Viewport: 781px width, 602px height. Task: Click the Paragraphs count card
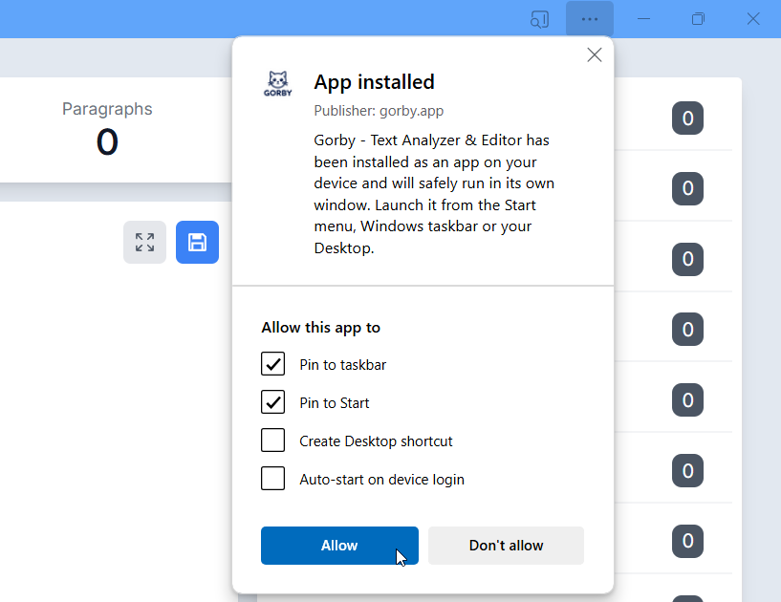point(107,129)
